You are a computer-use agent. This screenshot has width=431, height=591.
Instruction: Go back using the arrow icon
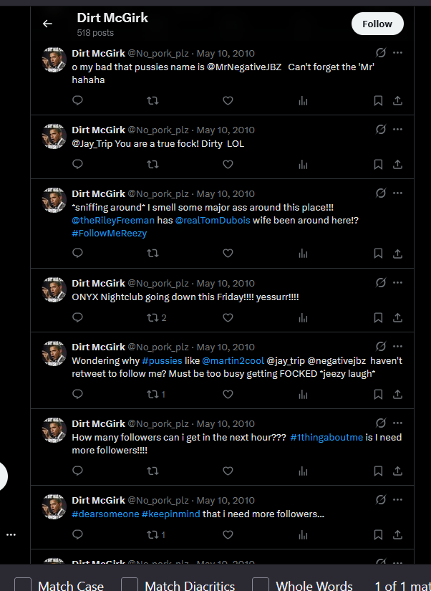pyautogui.click(x=47, y=24)
